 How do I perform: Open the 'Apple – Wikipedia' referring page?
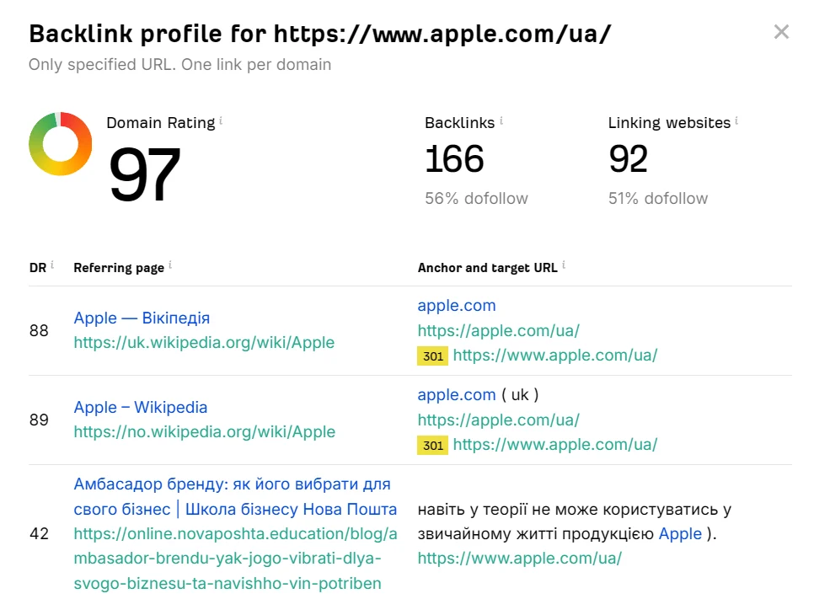coord(140,407)
